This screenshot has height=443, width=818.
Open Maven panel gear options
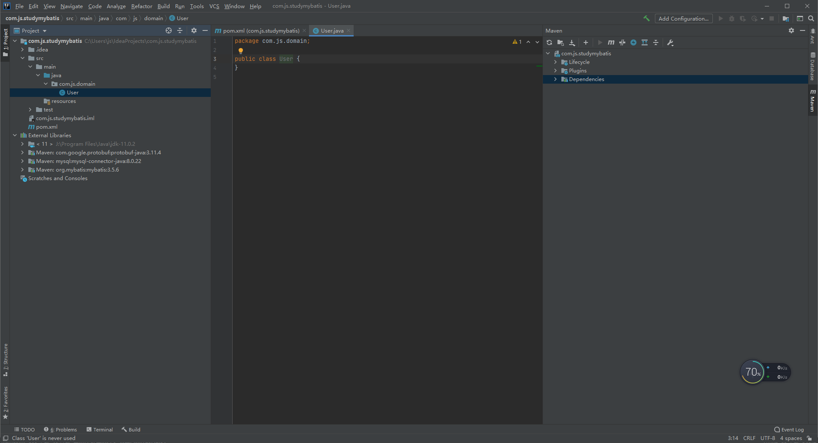(x=791, y=30)
